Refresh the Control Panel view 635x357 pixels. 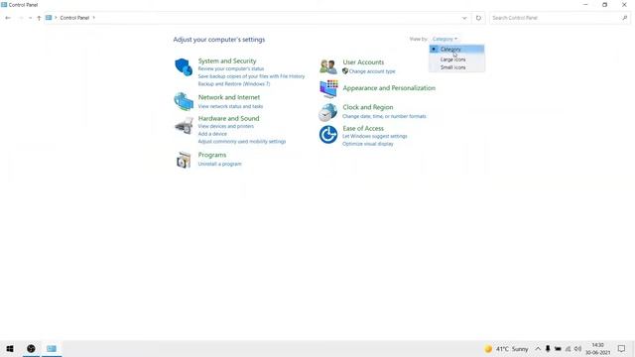click(x=478, y=18)
